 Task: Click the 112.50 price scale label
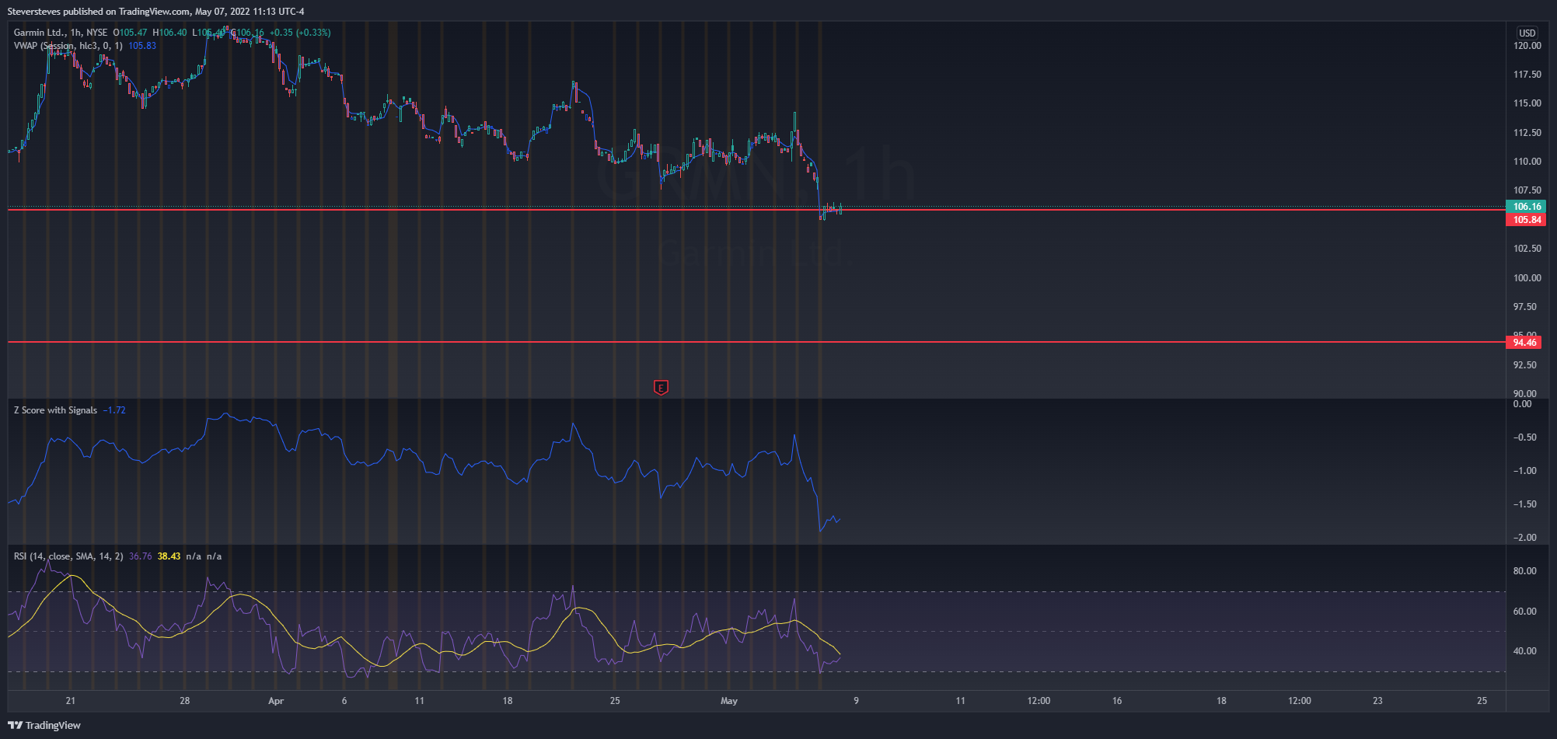tap(1527, 133)
